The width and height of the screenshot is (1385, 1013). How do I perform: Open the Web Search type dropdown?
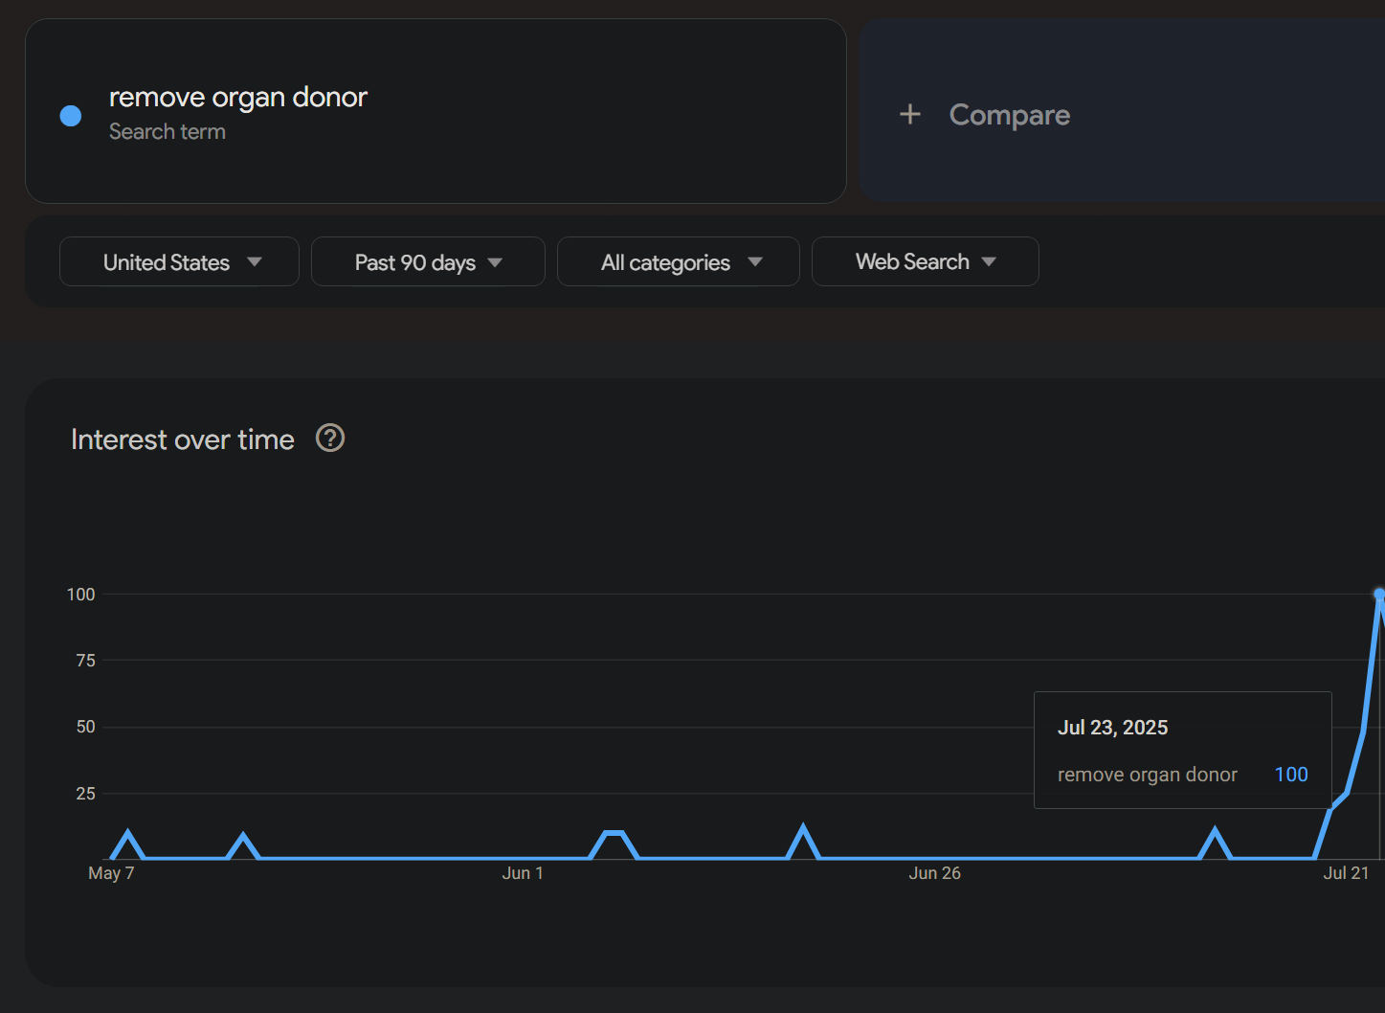coord(926,261)
